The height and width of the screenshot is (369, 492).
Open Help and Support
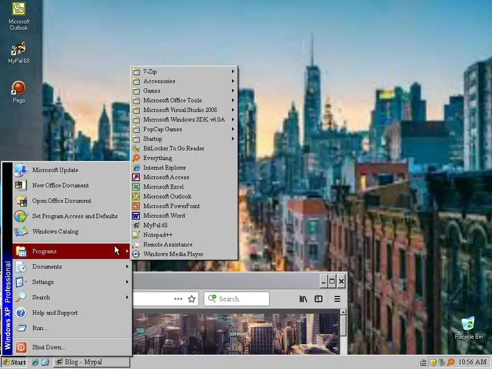(71, 313)
